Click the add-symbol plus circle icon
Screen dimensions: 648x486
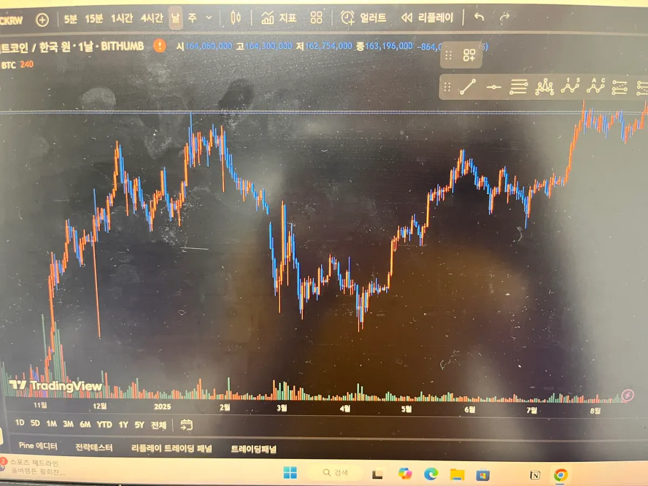42,20
